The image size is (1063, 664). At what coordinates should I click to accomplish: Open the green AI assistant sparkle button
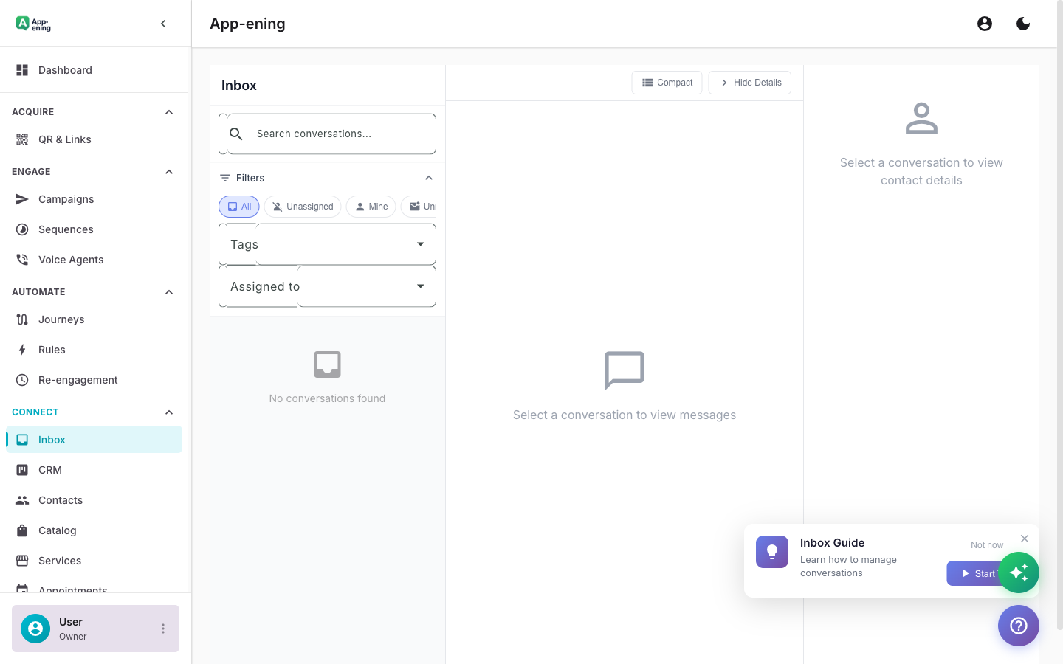[x=1019, y=573]
